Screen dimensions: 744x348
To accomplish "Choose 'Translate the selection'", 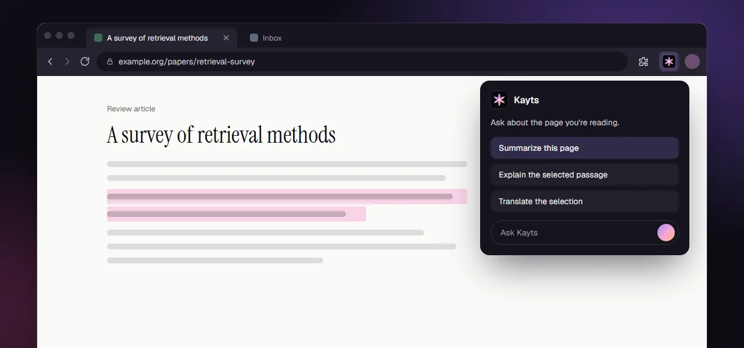I will click(x=585, y=201).
